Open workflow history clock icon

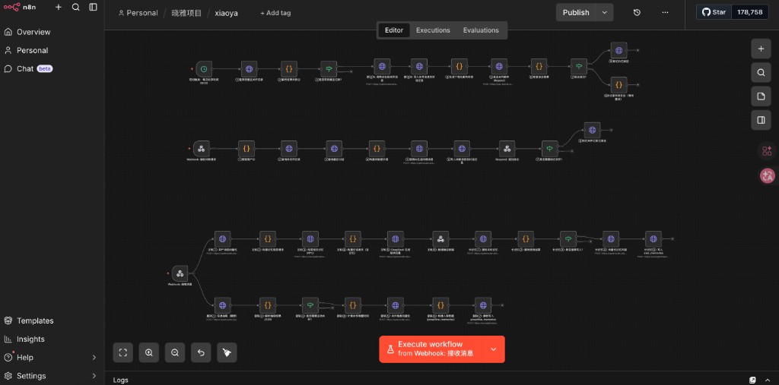637,12
